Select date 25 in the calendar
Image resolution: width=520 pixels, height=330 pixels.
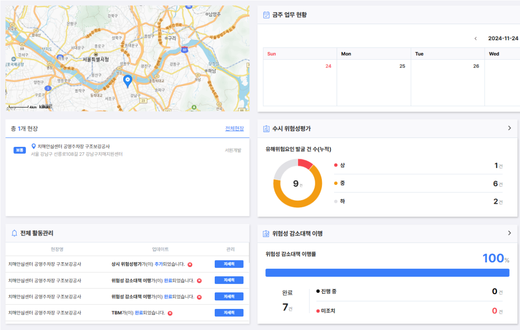[402, 66]
